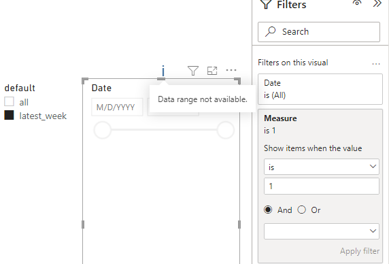Click the value field containing 1
389x264 pixels.
click(x=322, y=186)
